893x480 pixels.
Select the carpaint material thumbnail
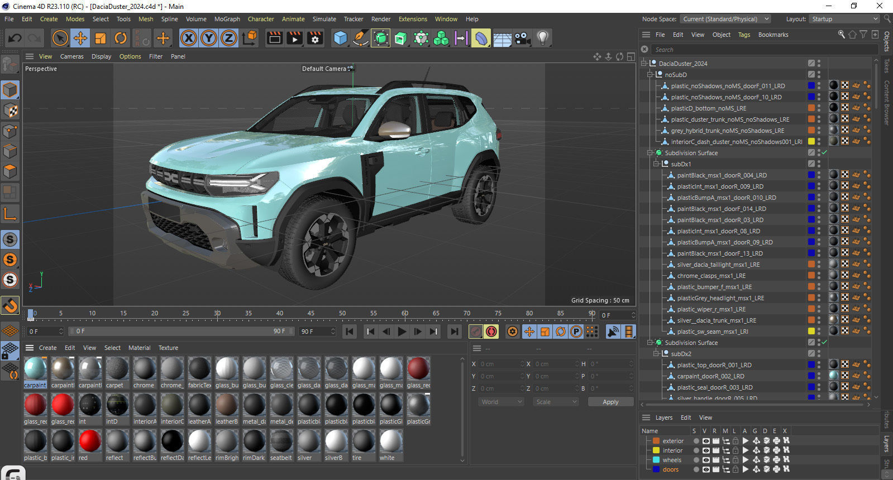35,369
